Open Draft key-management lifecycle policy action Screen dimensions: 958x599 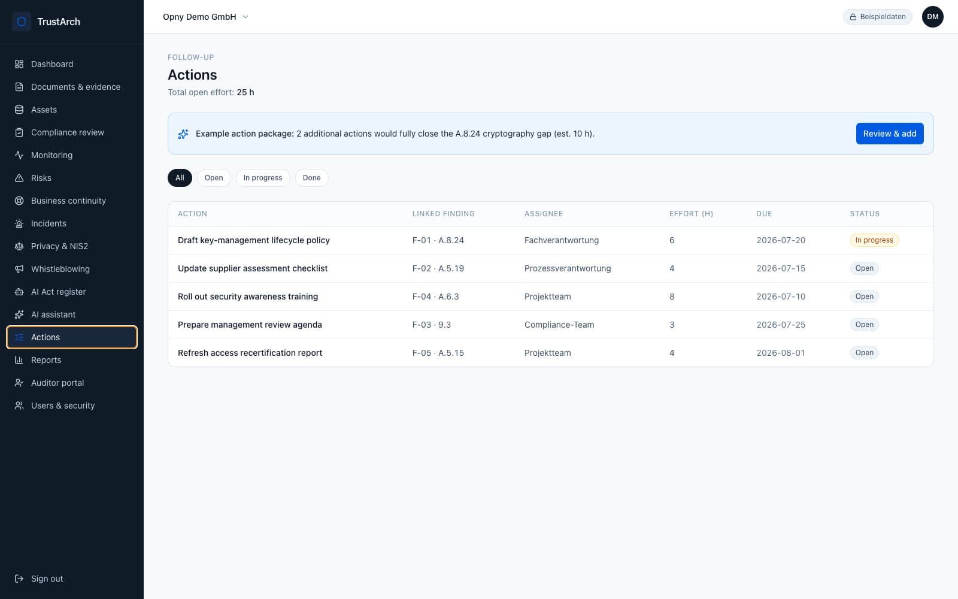pyautogui.click(x=254, y=240)
